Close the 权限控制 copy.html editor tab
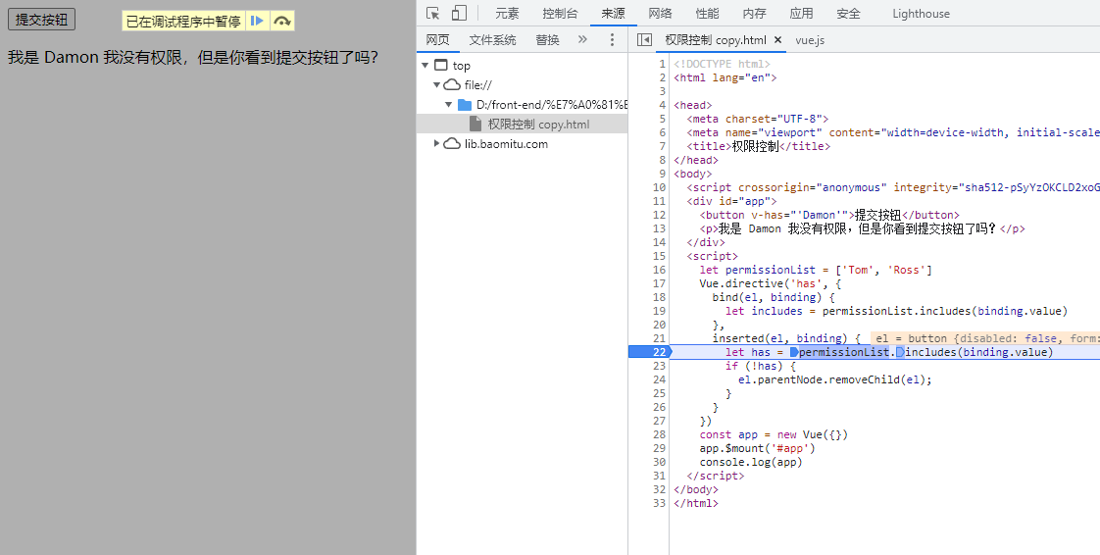 tap(777, 40)
